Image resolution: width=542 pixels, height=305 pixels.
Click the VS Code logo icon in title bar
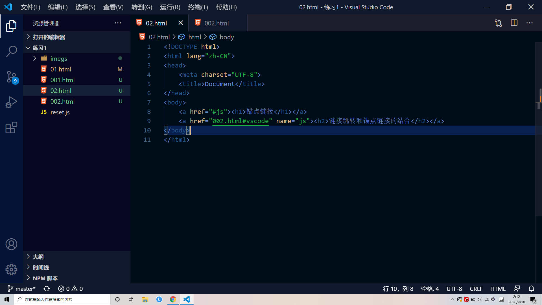[8, 7]
